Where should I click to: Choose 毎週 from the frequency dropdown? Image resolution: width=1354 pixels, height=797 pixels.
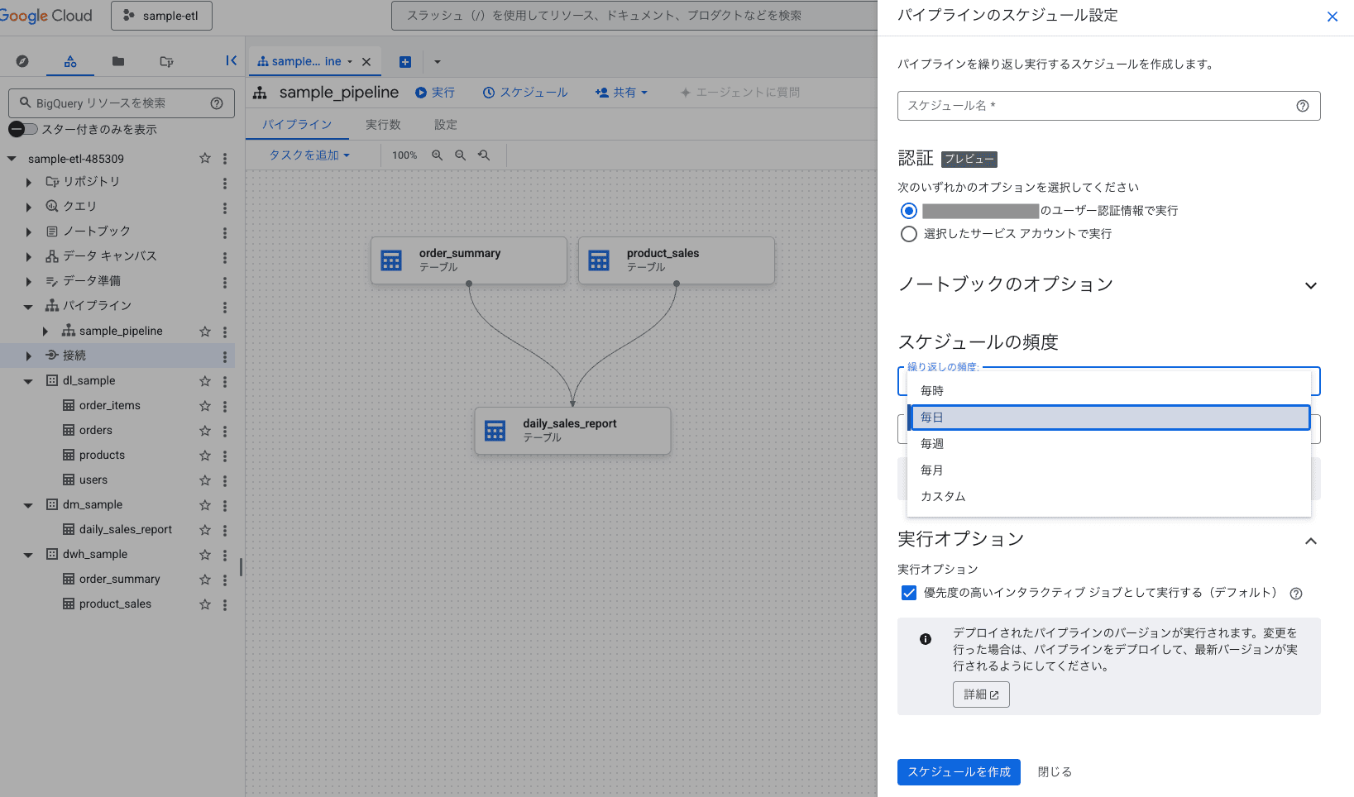coord(932,443)
